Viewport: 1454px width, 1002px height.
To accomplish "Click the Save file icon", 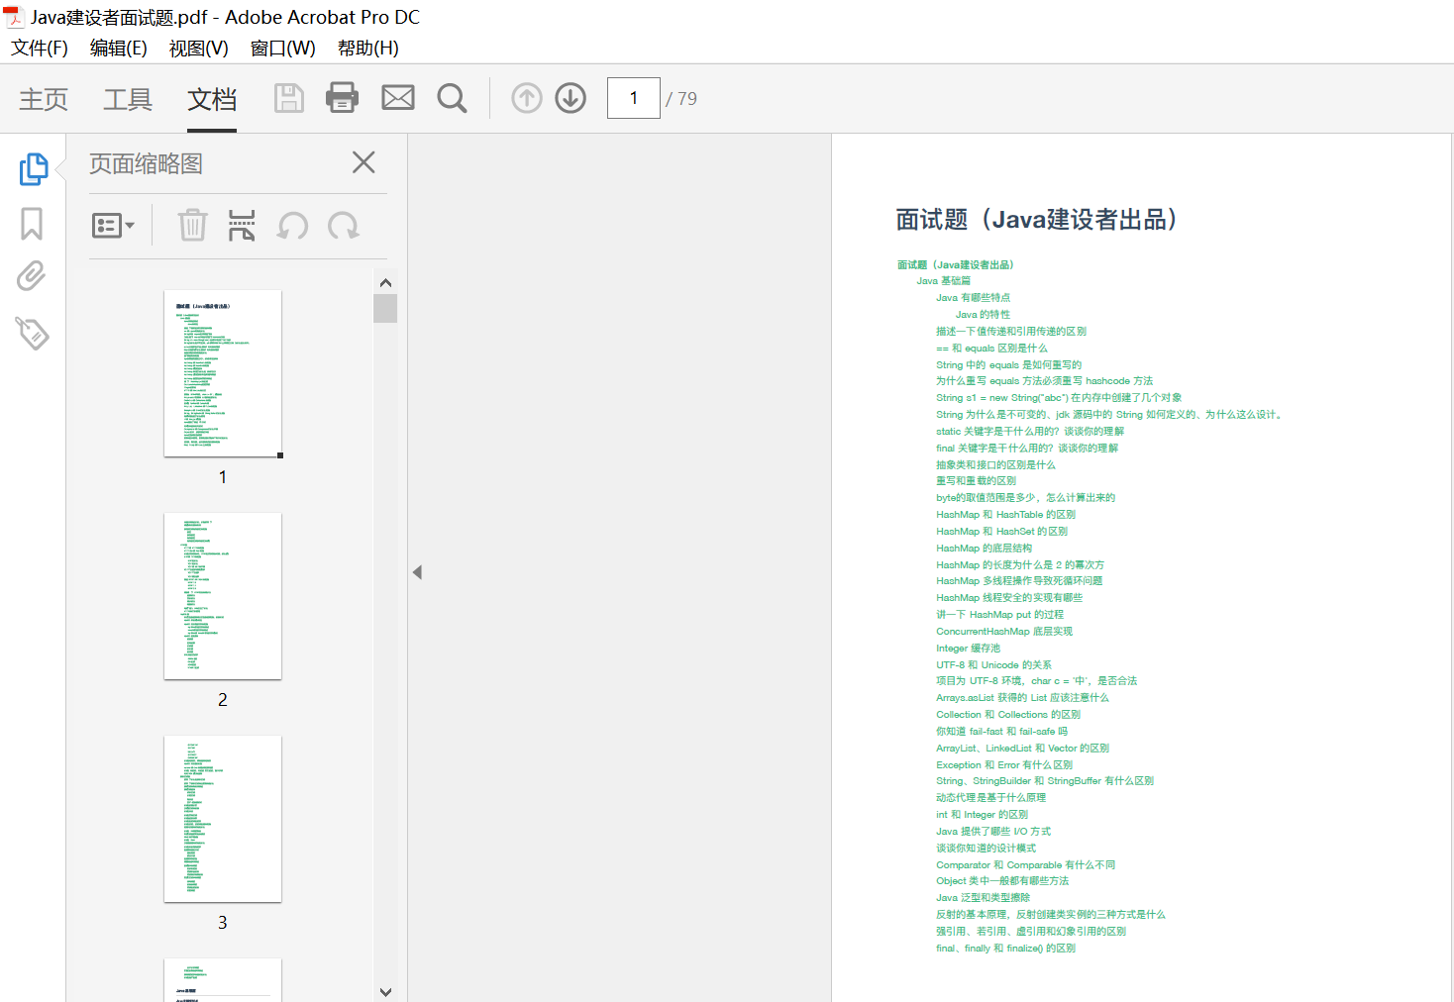I will [289, 98].
